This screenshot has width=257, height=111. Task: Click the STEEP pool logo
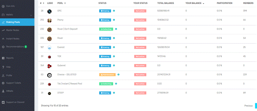(49, 93)
